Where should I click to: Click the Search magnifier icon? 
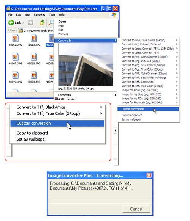point(51,22)
